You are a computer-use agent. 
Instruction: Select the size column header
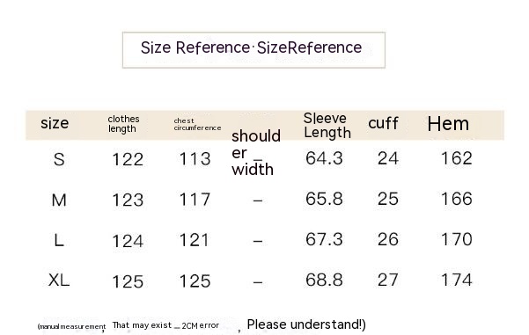coord(55,123)
